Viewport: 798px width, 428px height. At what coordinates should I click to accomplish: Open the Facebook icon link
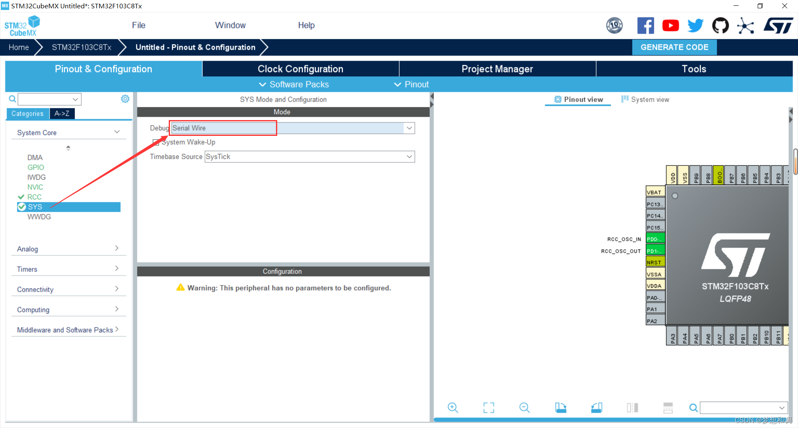click(645, 25)
